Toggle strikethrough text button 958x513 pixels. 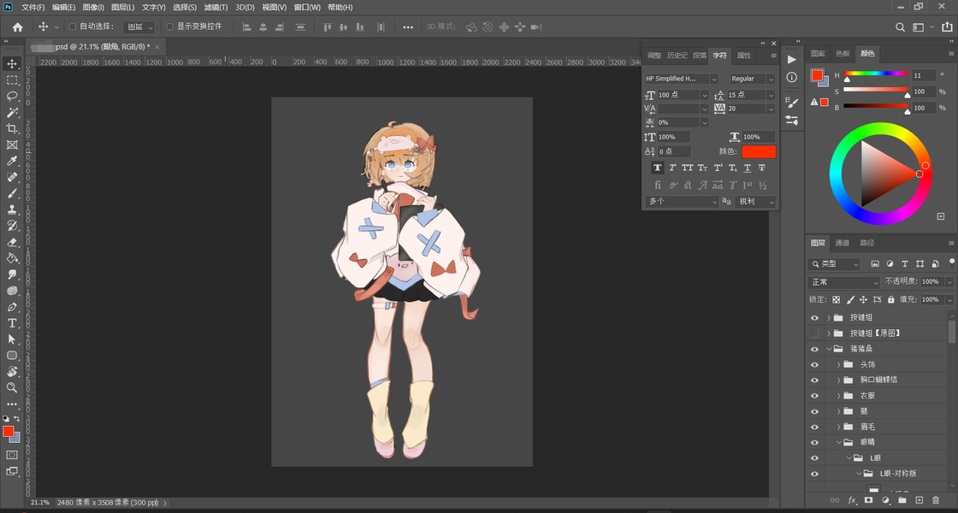(762, 168)
